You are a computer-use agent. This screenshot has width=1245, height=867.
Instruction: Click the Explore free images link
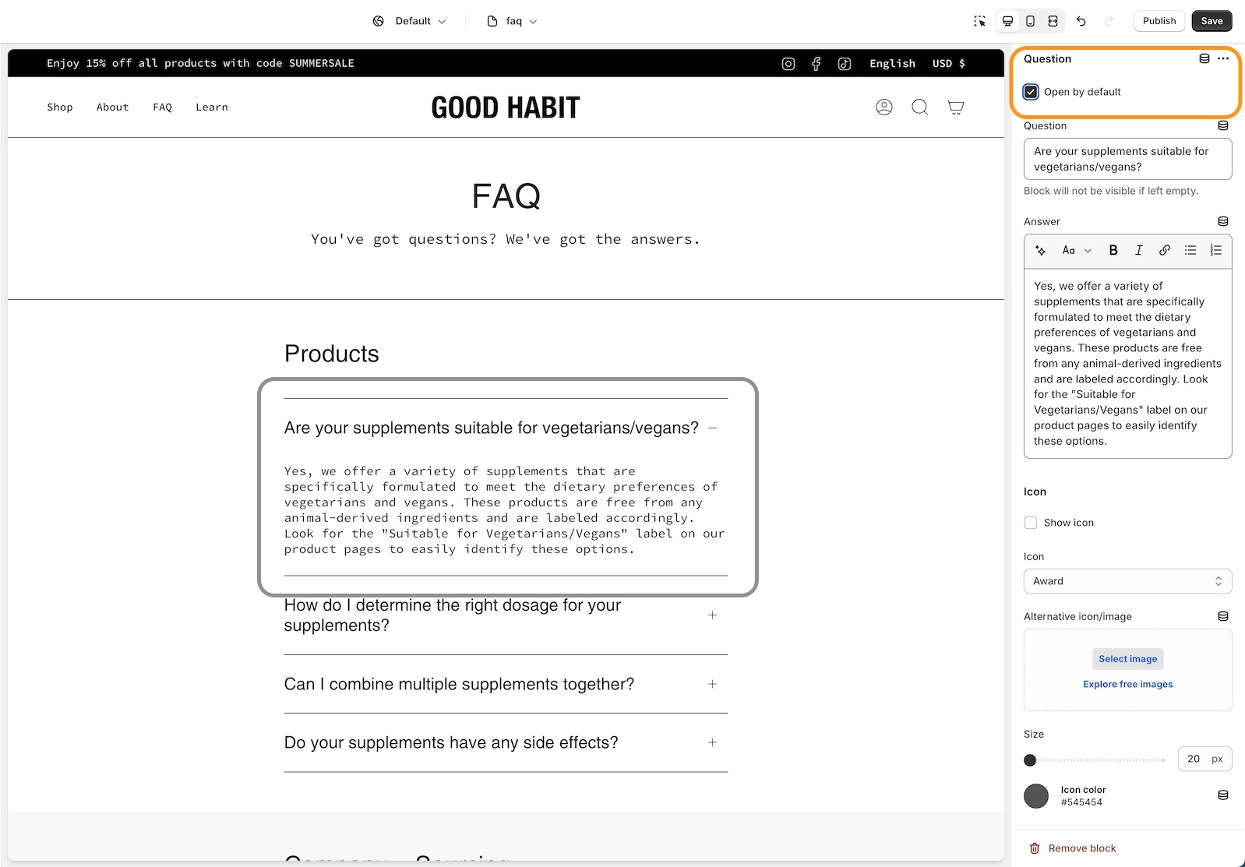pyautogui.click(x=1127, y=684)
